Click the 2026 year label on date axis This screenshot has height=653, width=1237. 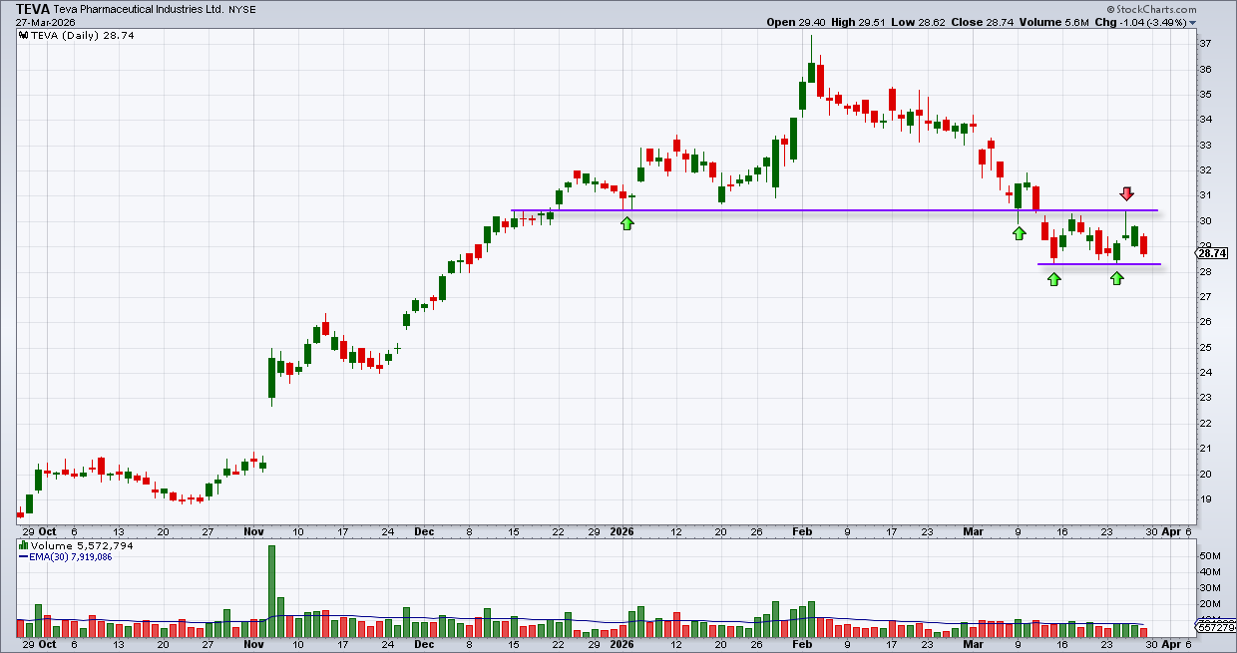[x=622, y=531]
